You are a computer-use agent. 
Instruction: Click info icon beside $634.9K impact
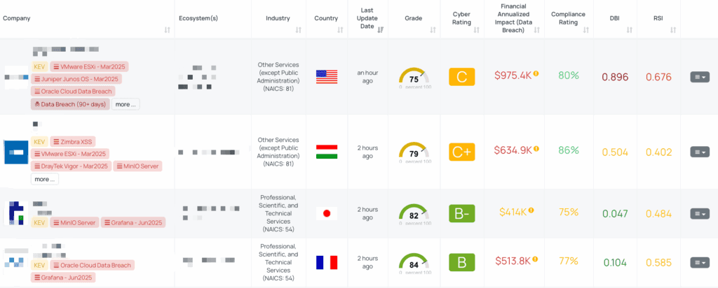(536, 148)
